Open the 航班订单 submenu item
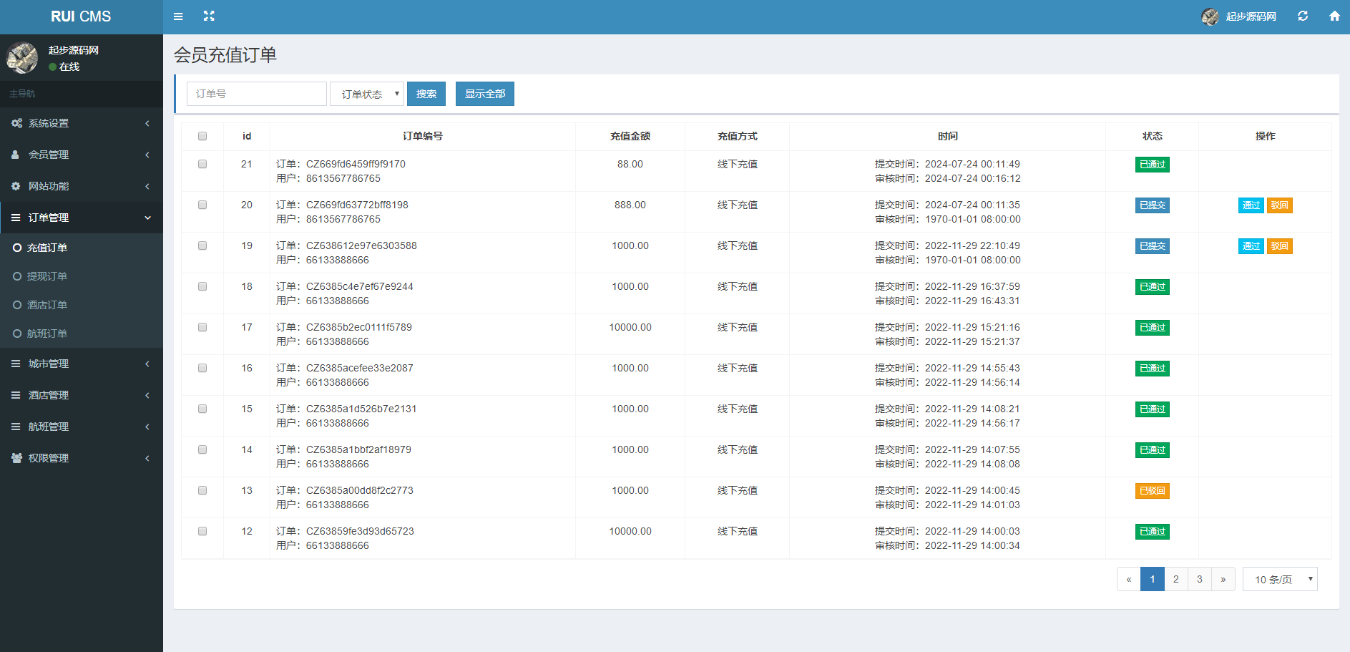The width and height of the screenshot is (1350, 652). 47,334
